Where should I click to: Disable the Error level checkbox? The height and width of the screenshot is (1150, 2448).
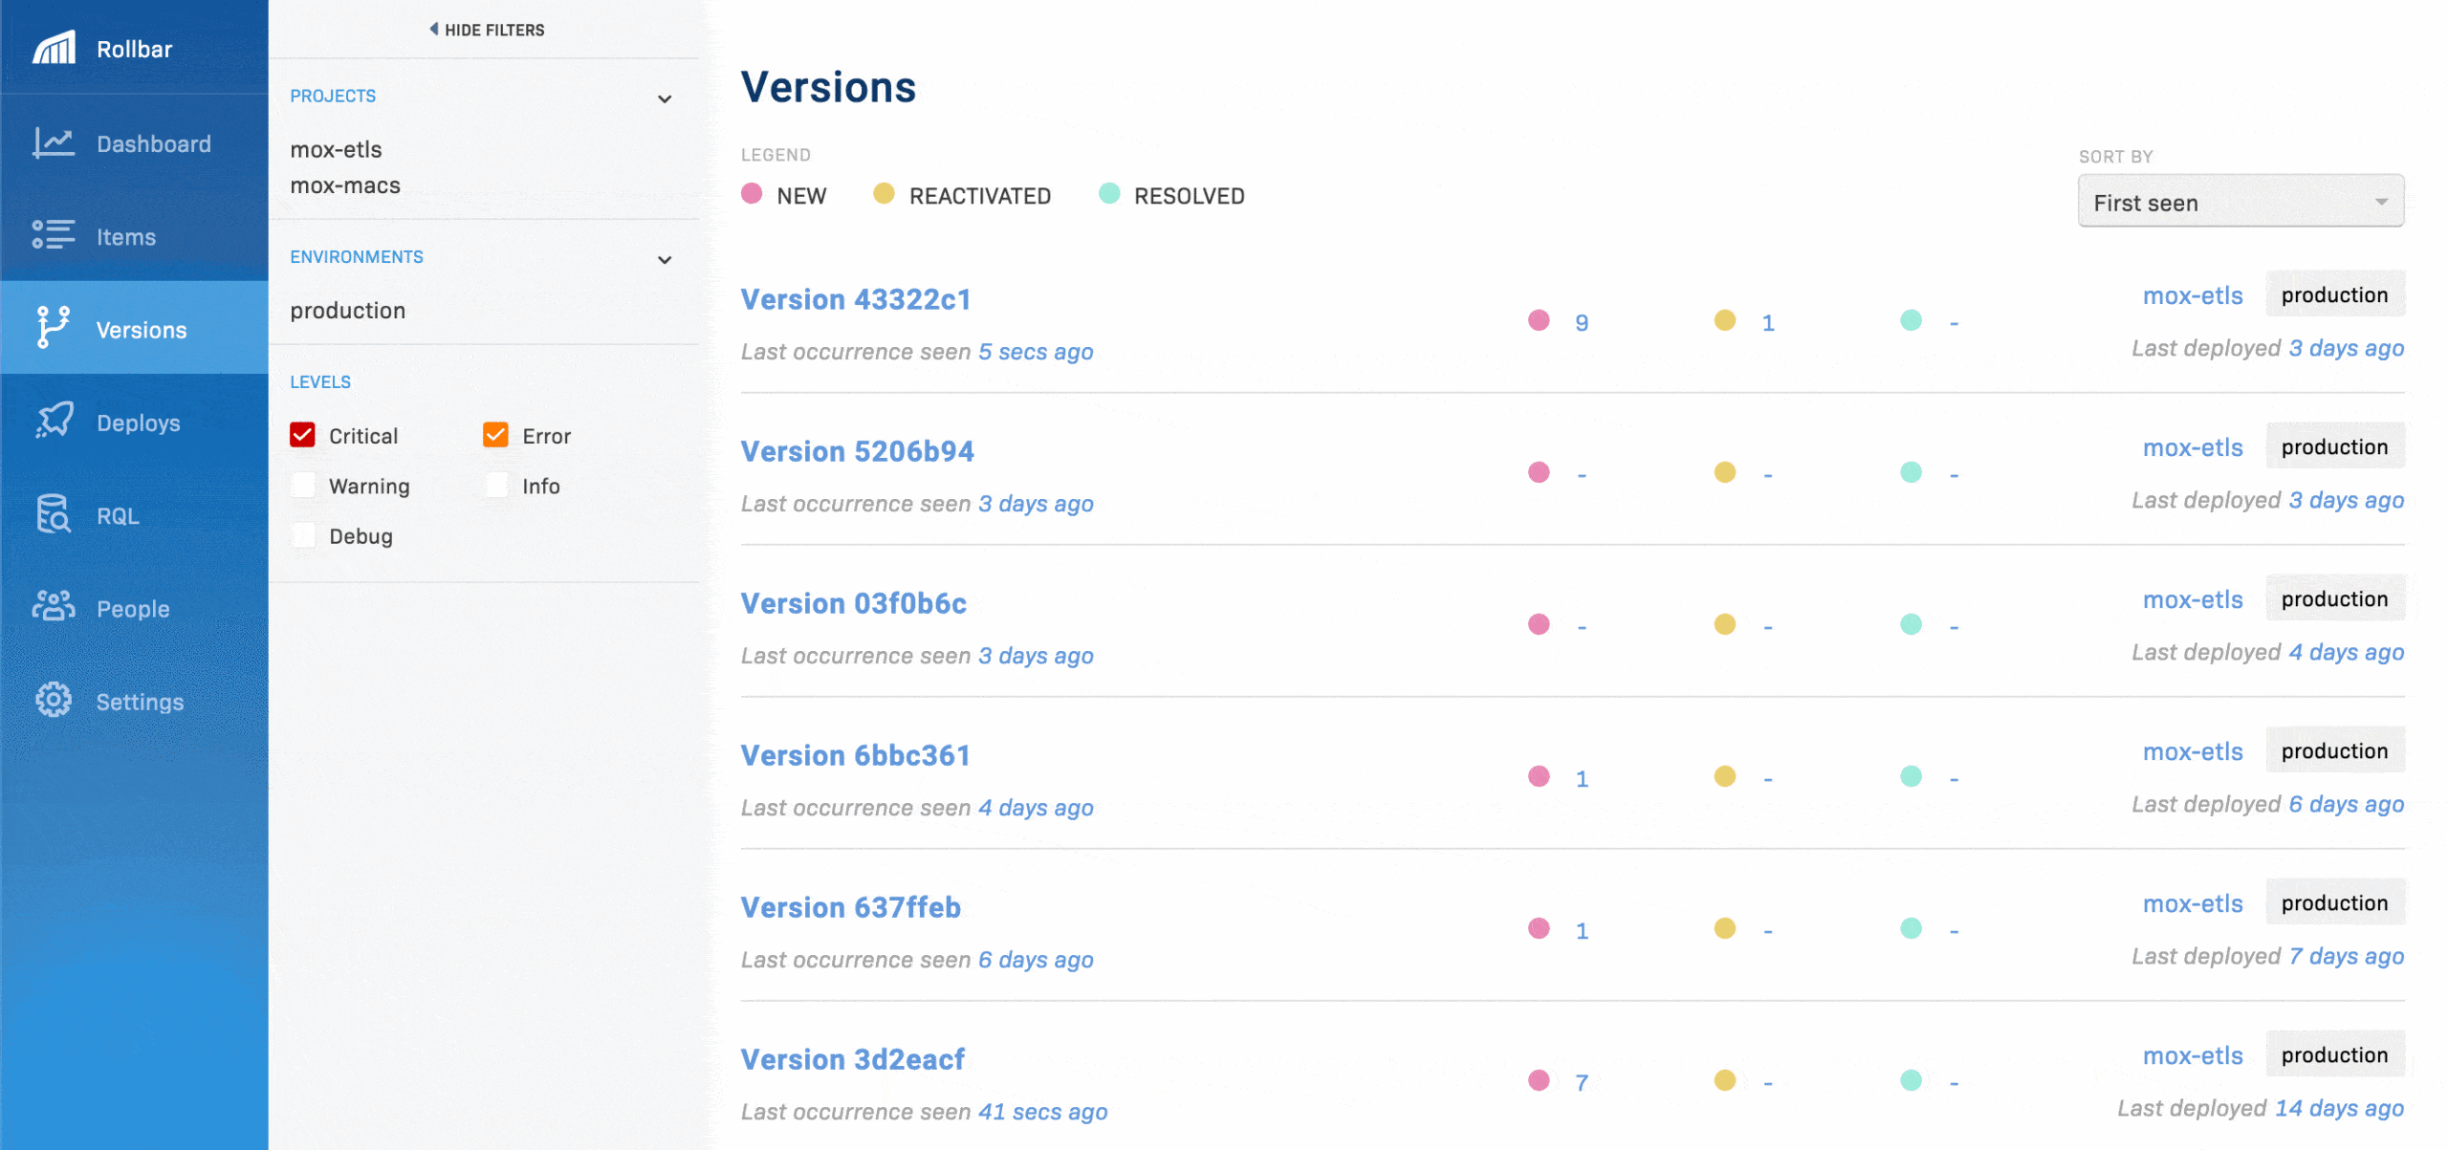495,435
